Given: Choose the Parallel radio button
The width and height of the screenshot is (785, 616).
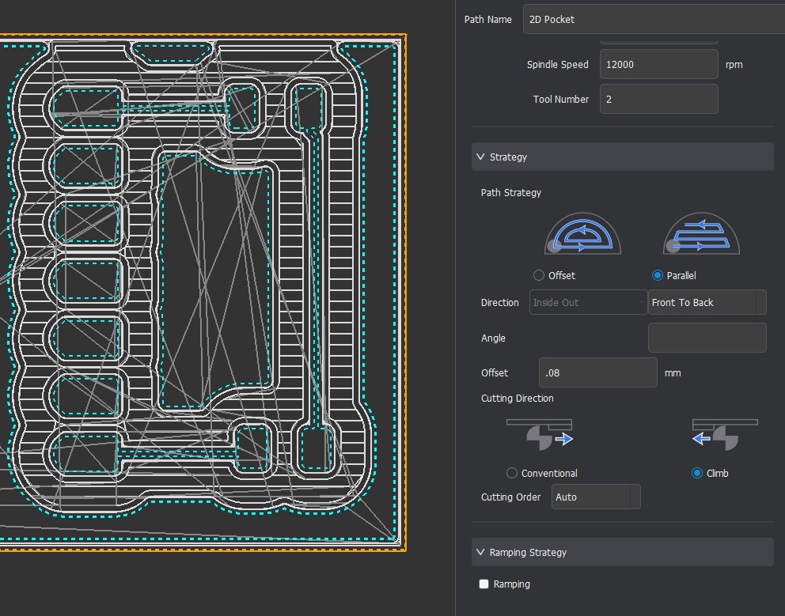Looking at the screenshot, I should tap(658, 275).
